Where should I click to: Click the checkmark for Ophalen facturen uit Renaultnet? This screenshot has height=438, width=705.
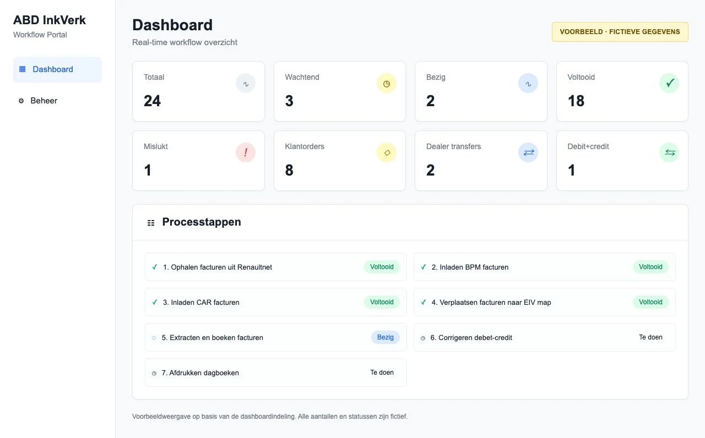(x=155, y=267)
